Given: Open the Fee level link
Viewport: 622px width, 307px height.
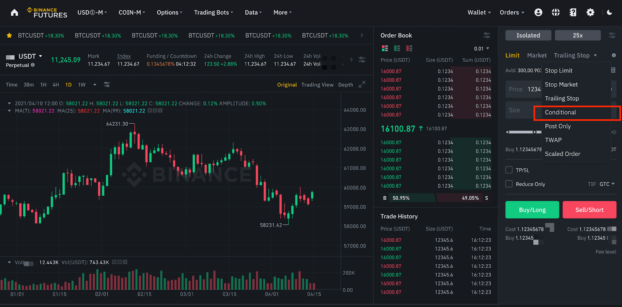Looking at the screenshot, I should [x=606, y=252].
